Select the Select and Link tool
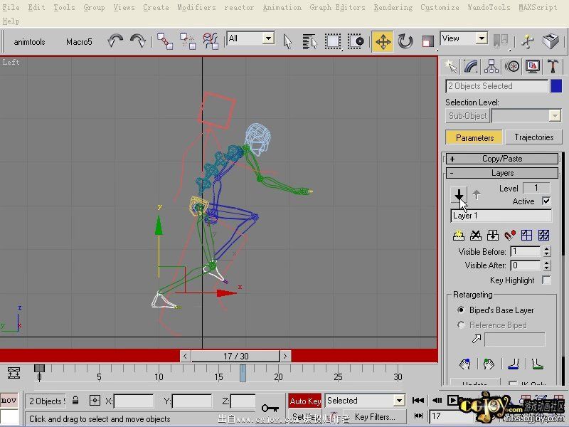 point(165,41)
